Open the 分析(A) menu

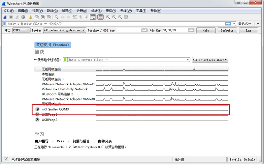(82, 11)
